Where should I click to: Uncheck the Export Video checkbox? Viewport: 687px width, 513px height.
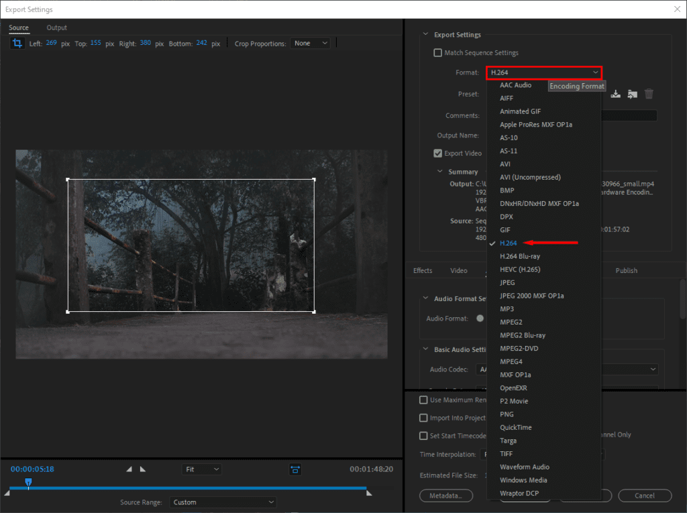click(438, 154)
